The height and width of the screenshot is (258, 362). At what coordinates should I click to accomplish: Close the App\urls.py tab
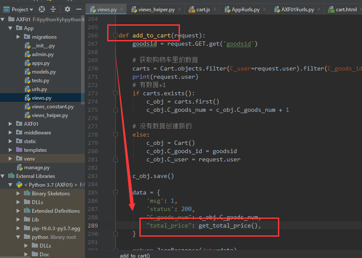pos(264,10)
